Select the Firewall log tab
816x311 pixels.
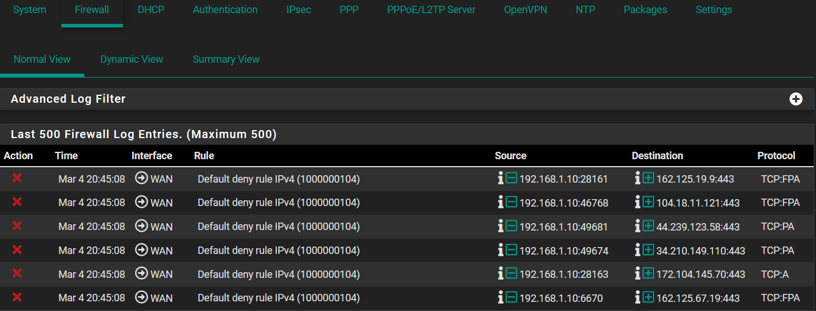click(91, 10)
